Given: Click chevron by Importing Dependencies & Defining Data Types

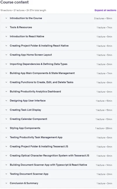Looking at the screenshot, I should (6, 64).
